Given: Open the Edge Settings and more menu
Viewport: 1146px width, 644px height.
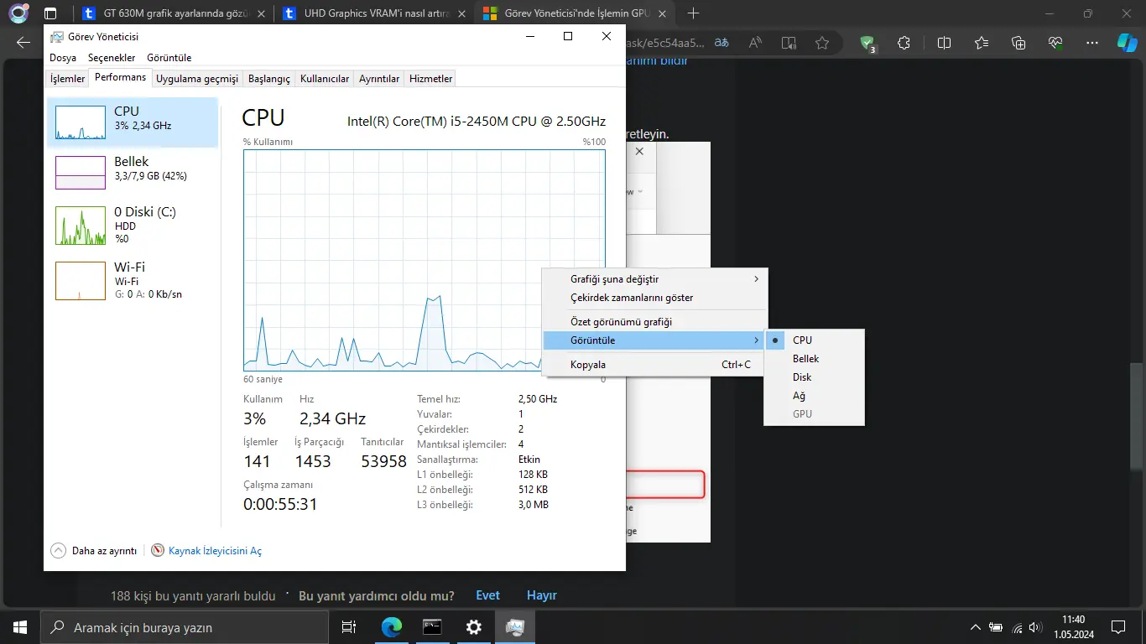Looking at the screenshot, I should pyautogui.click(x=1091, y=44).
